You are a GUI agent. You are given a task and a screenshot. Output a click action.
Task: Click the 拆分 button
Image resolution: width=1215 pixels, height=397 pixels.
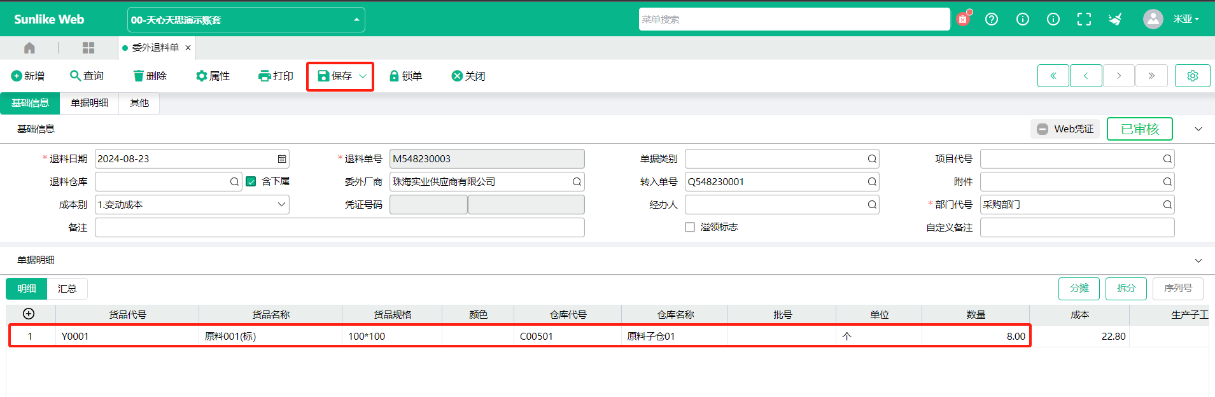click(1126, 288)
